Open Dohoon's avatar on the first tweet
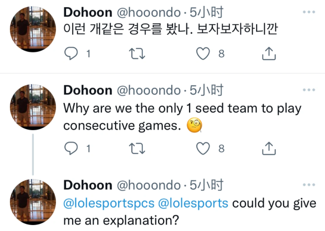Viewport: 325px width, 231px height. point(33,28)
